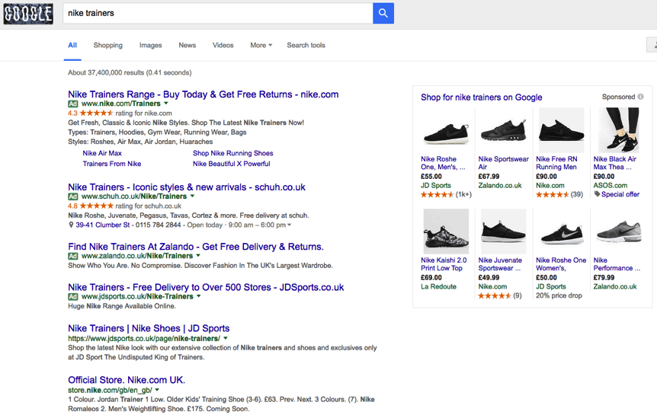Image resolution: width=657 pixels, height=415 pixels.
Task: Open the Trainers From Nike sitelink
Action: [112, 164]
